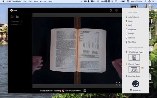Click the focus crosshair icon in preview
The height and width of the screenshot is (98, 157).
[x=118, y=84]
